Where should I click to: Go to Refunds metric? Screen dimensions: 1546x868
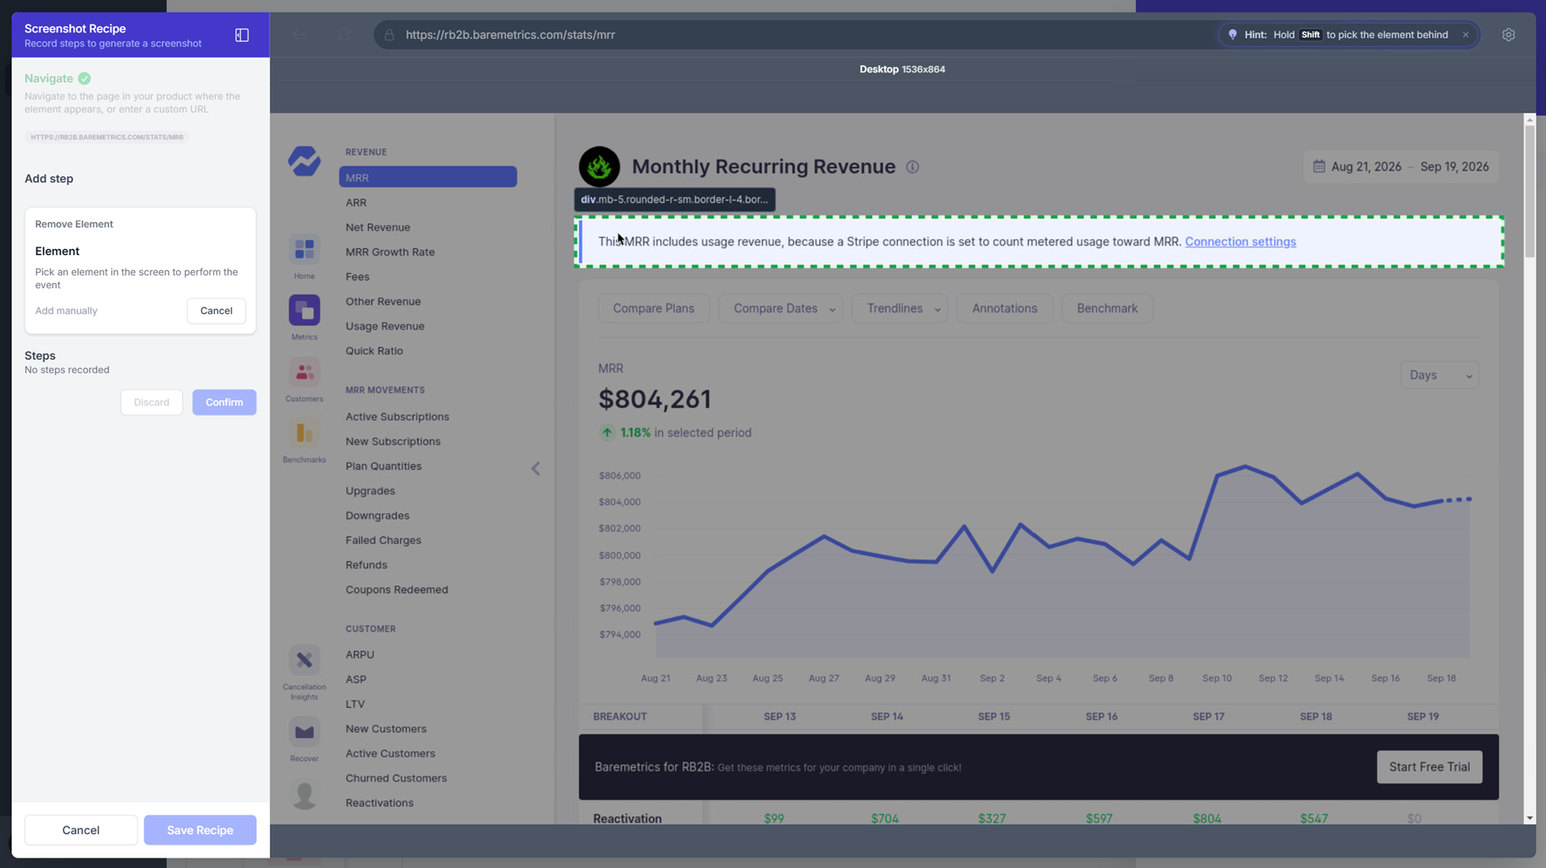point(366,564)
